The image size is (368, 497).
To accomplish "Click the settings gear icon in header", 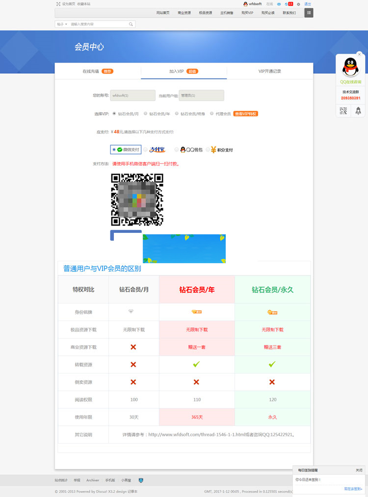I will click(298, 4).
